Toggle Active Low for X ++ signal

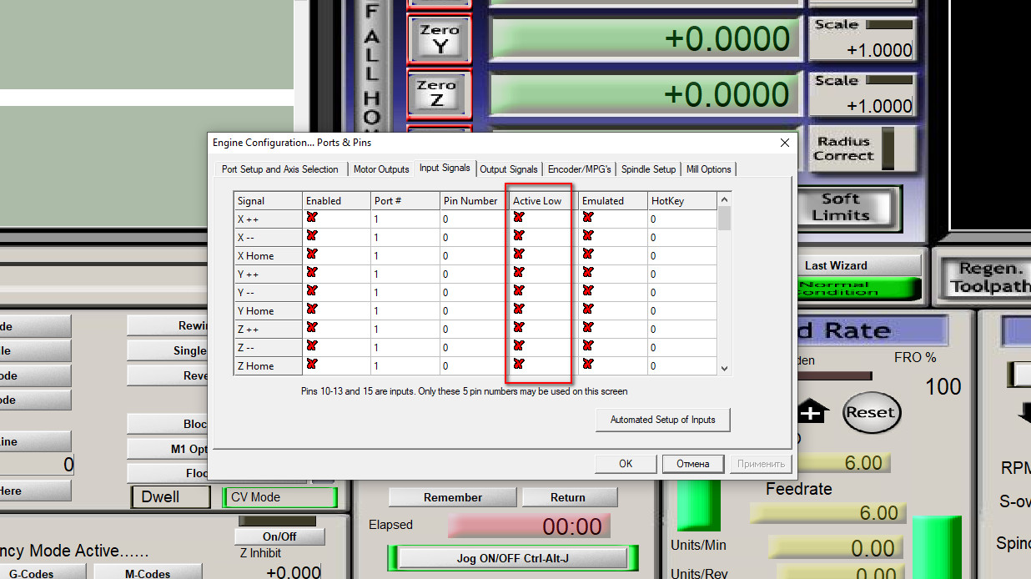click(519, 217)
